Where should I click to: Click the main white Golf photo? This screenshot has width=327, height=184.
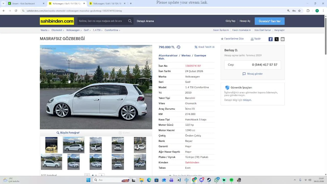[x=96, y=87]
